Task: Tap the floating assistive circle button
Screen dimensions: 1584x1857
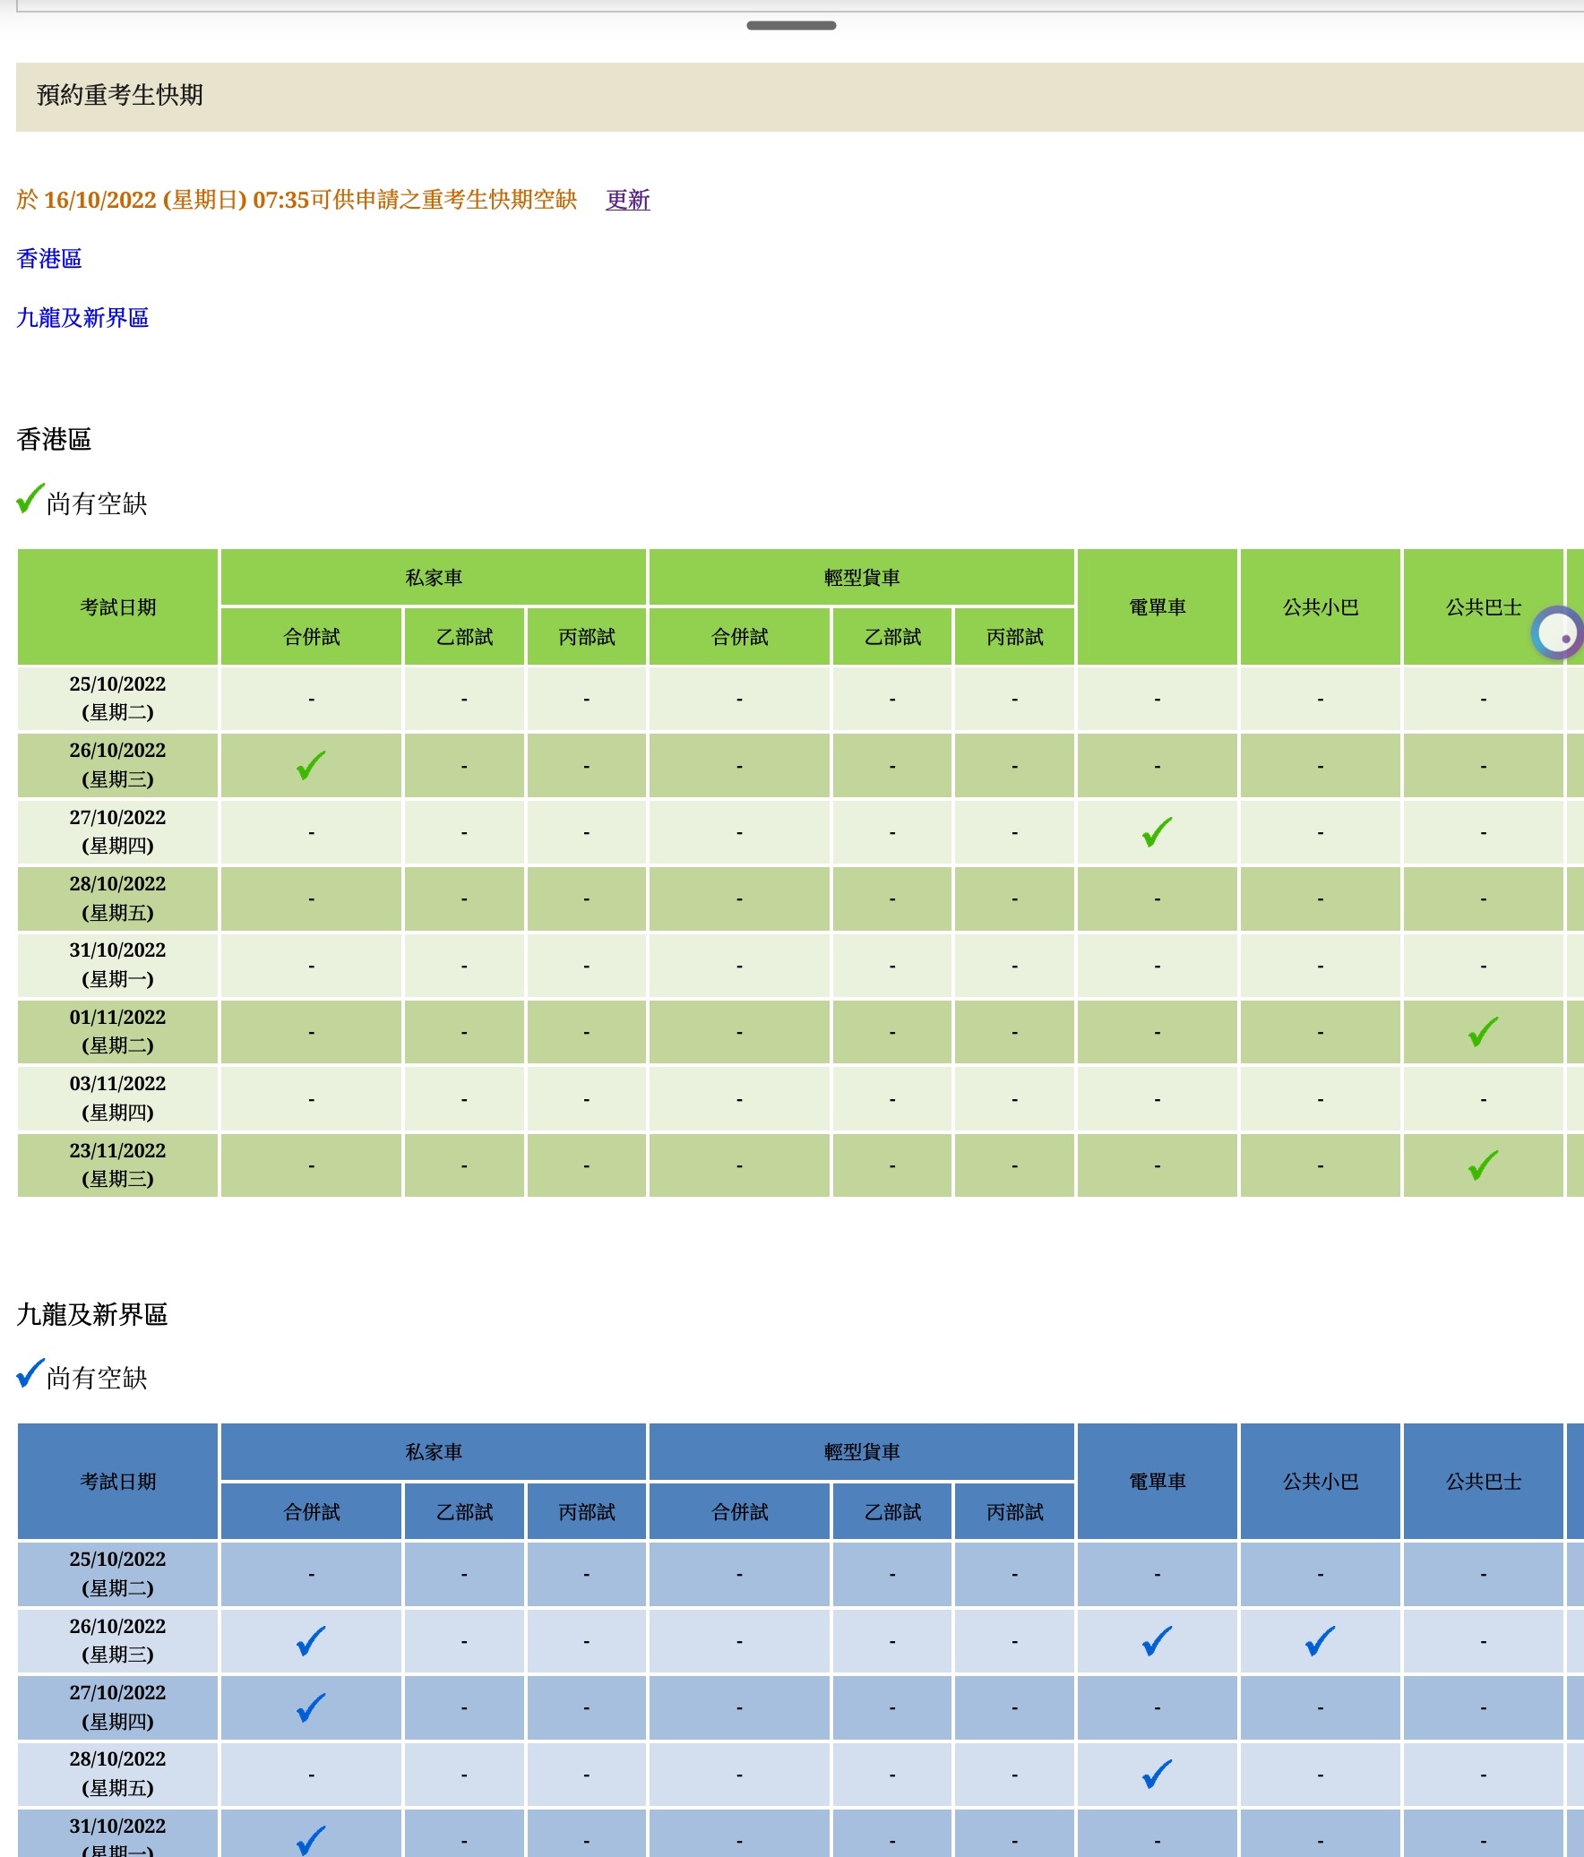Action: [1557, 632]
